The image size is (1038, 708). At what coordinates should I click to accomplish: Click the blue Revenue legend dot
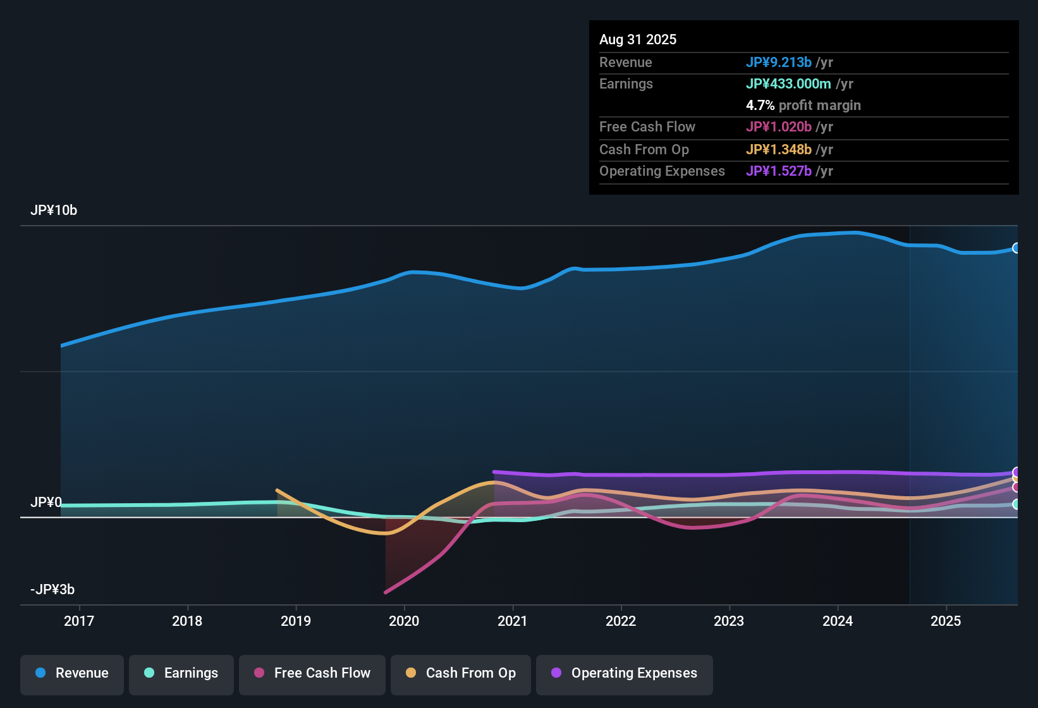pos(40,673)
